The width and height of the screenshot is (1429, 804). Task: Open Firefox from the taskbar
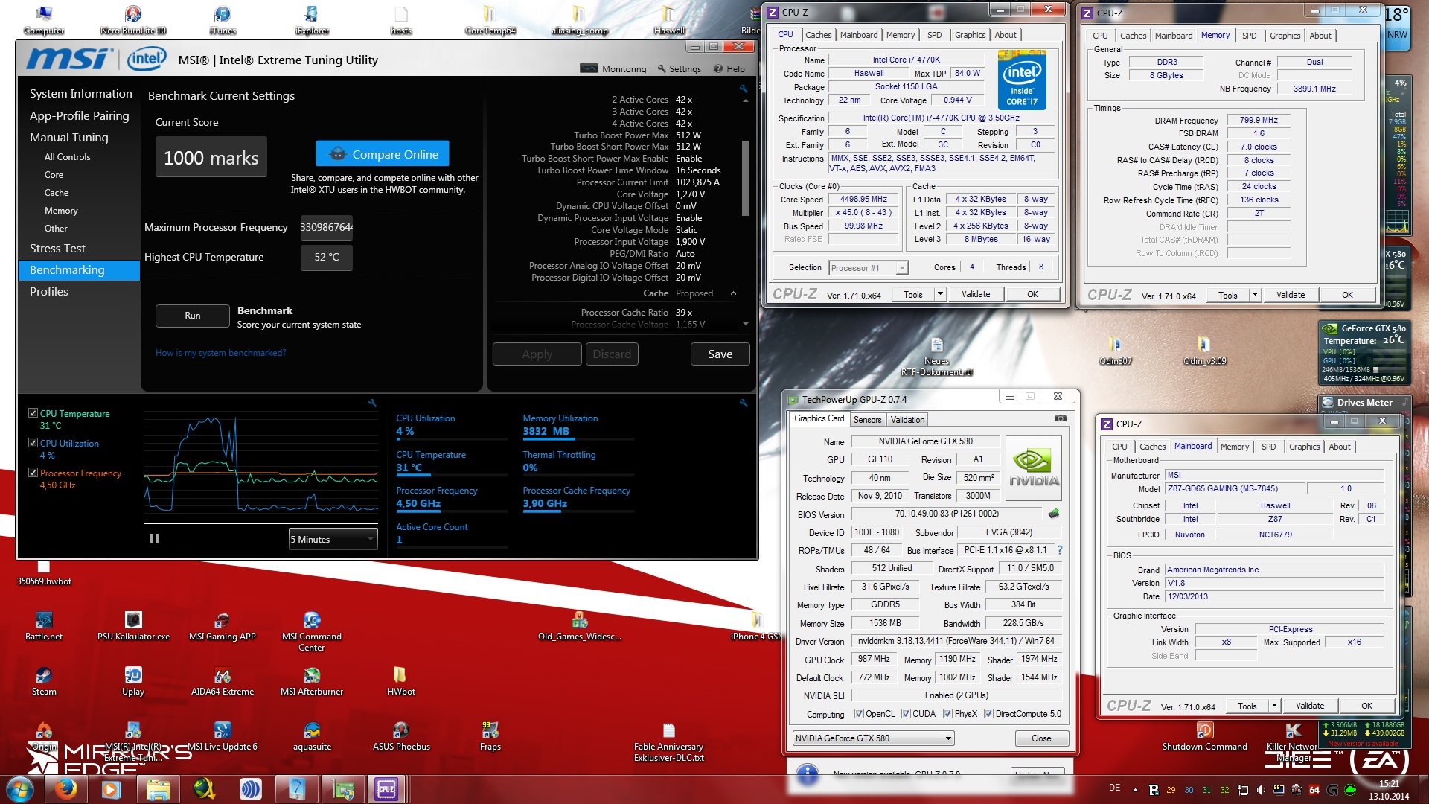66,788
